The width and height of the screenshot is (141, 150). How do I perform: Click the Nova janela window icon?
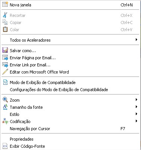5,4
